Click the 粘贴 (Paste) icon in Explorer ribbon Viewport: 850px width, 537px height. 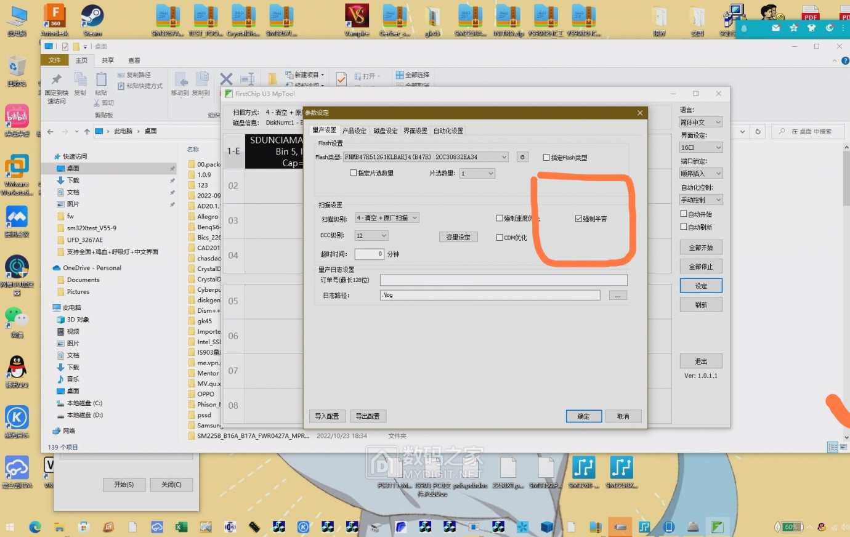point(100,82)
